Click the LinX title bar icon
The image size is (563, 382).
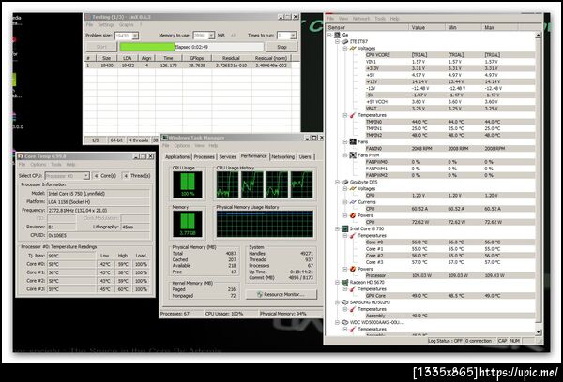pos(88,17)
